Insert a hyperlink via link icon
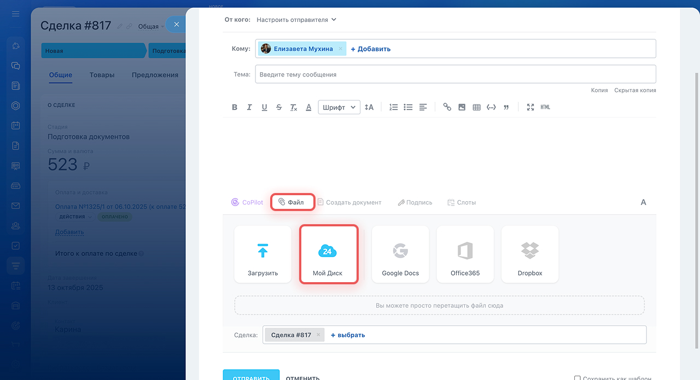This screenshot has height=380, width=700. coord(447,107)
